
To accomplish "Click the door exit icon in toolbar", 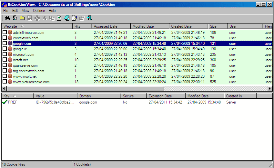I will pos(89,18).
